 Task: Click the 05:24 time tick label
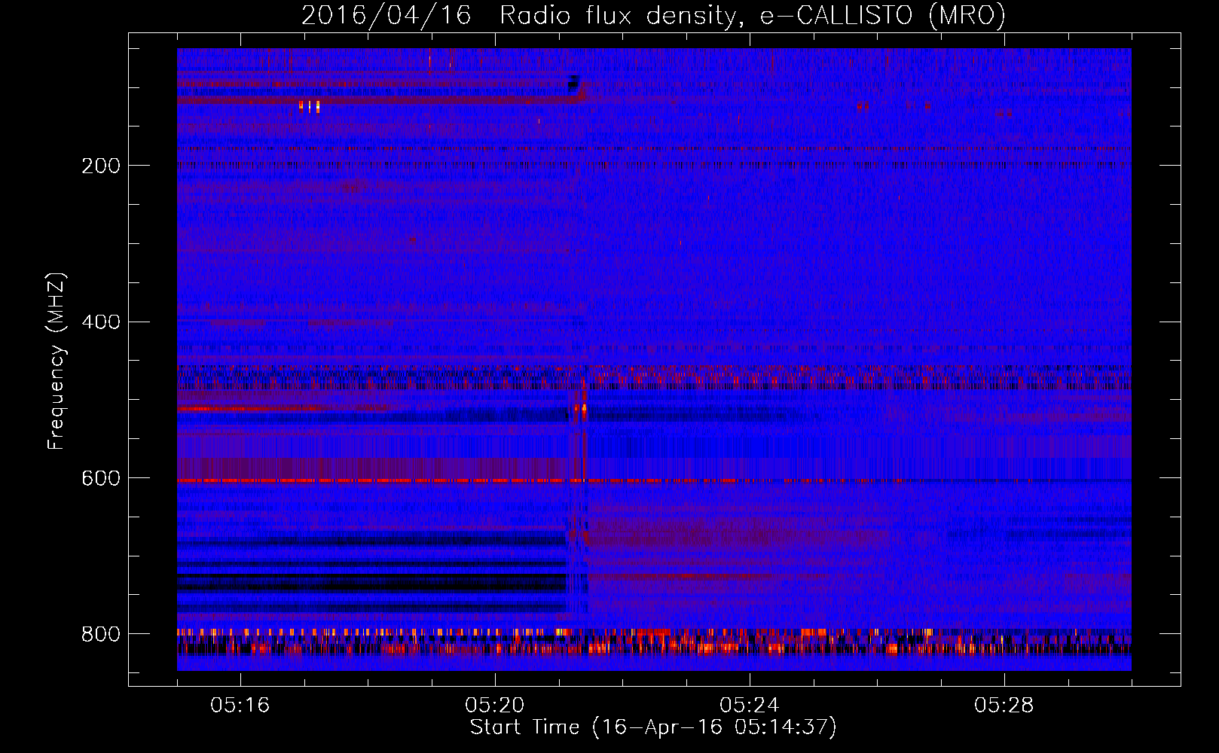750,706
